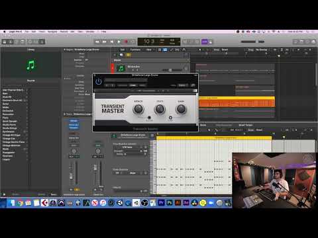Toggle the yellow Solo button on channel strip
Image resolution: width=318 pixels, height=238 pixels.
pos(77,190)
